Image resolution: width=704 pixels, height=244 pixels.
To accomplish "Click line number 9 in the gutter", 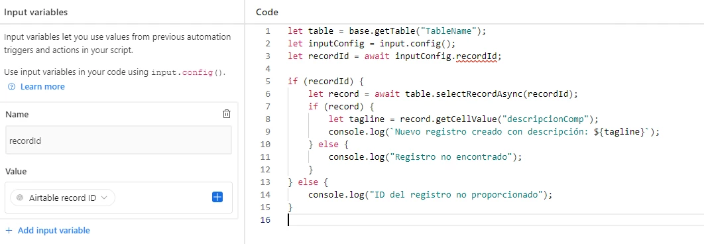I will pyautogui.click(x=268, y=132).
